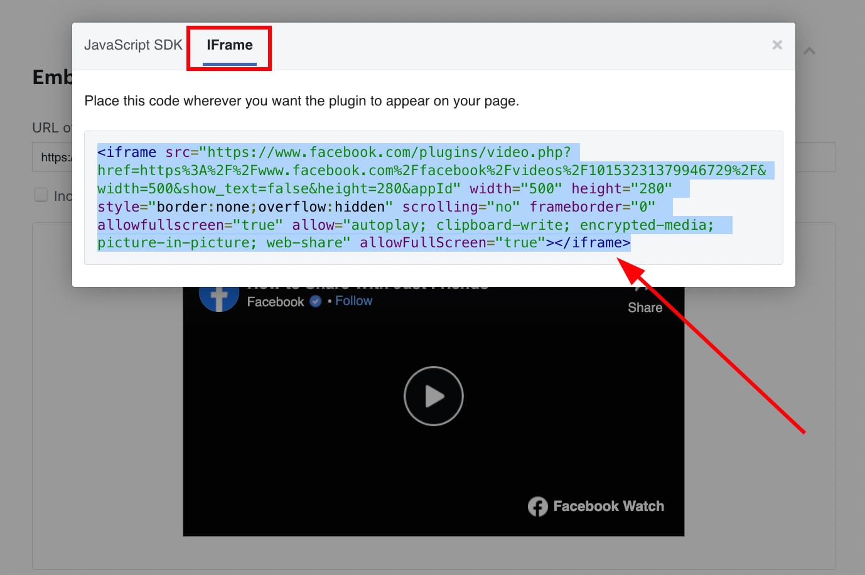Close the embed code dialog

point(777,45)
